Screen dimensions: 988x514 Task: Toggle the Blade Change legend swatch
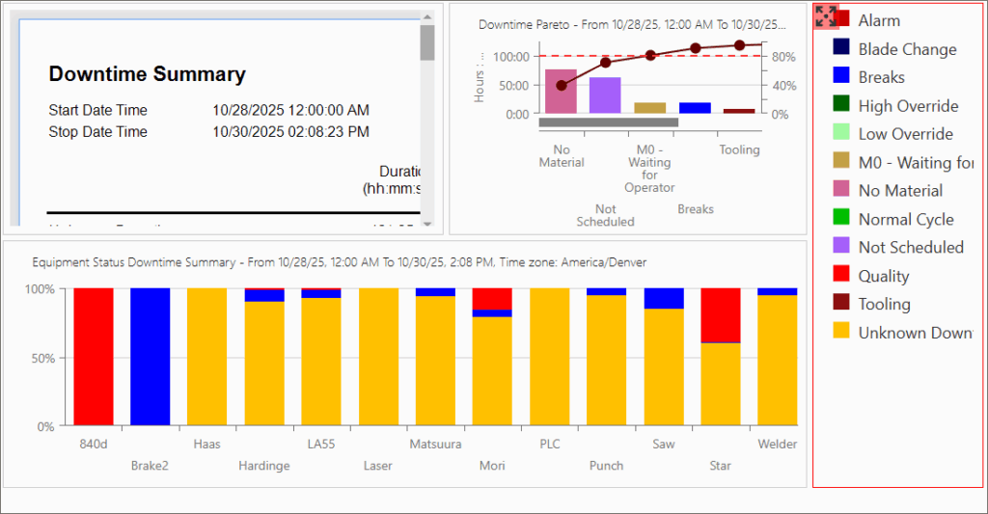coord(841,48)
